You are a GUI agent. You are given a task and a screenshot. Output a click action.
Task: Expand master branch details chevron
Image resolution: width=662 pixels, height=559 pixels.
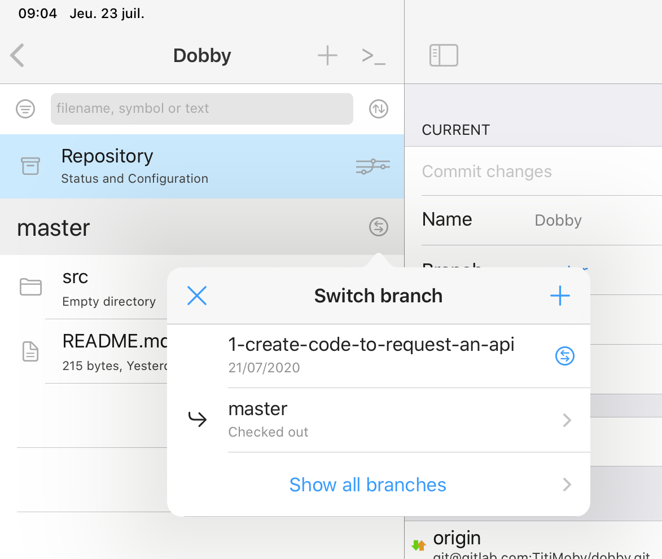click(567, 420)
